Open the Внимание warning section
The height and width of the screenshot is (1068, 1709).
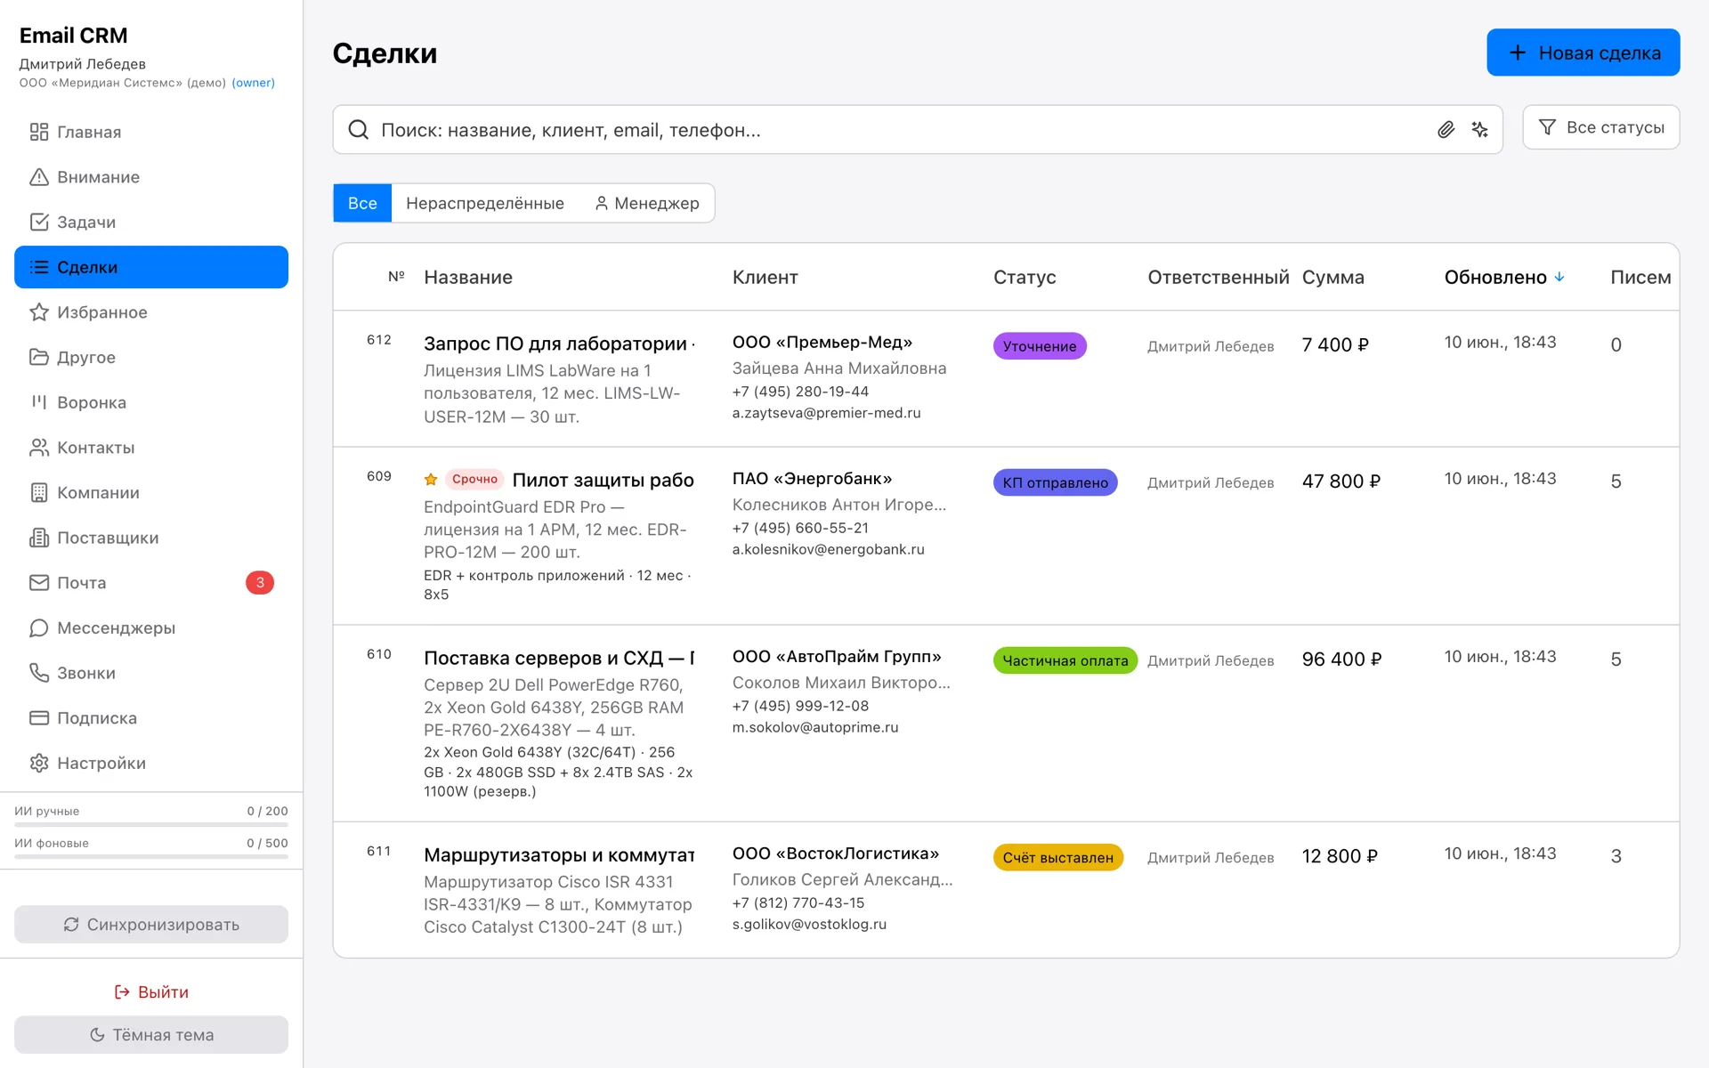point(151,177)
